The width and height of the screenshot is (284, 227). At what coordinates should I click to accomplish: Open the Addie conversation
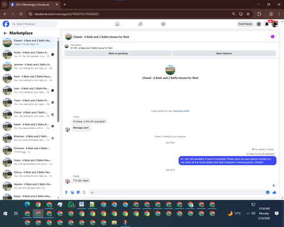[28, 126]
